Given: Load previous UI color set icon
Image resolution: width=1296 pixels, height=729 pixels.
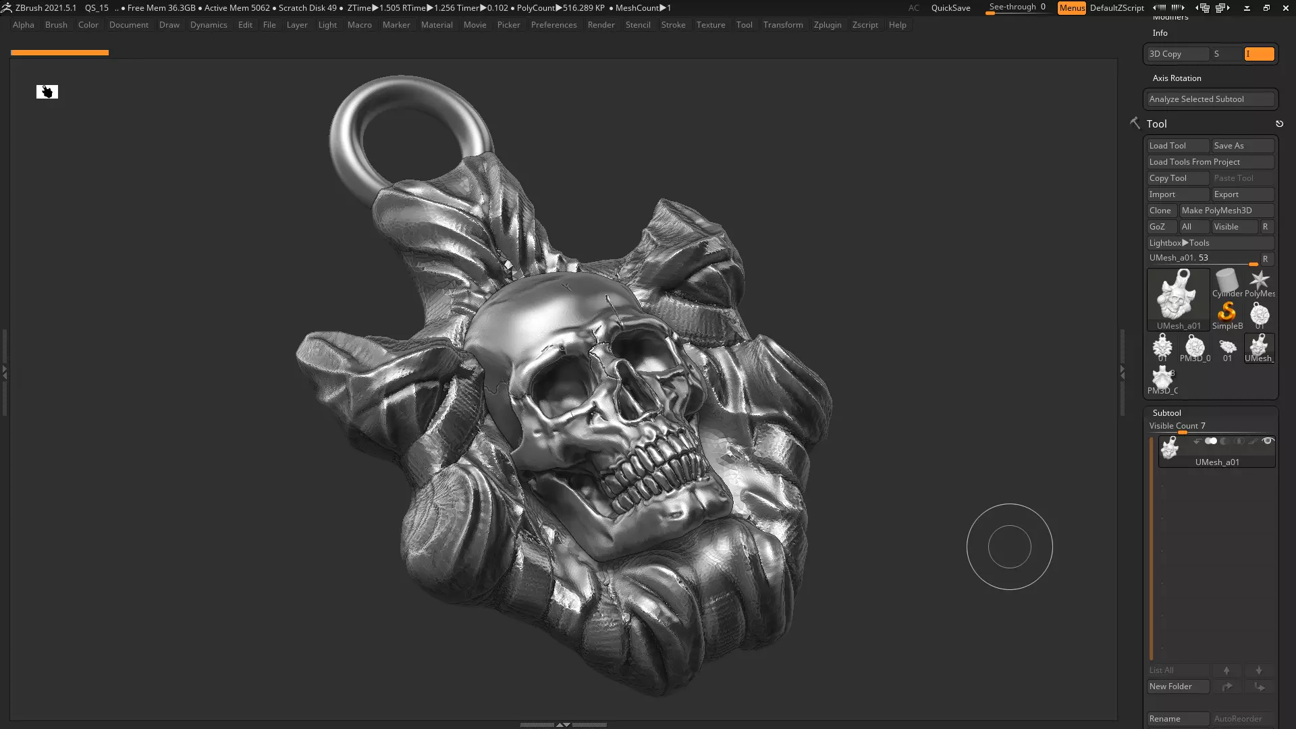Looking at the screenshot, I should pyautogui.click(x=1159, y=7).
